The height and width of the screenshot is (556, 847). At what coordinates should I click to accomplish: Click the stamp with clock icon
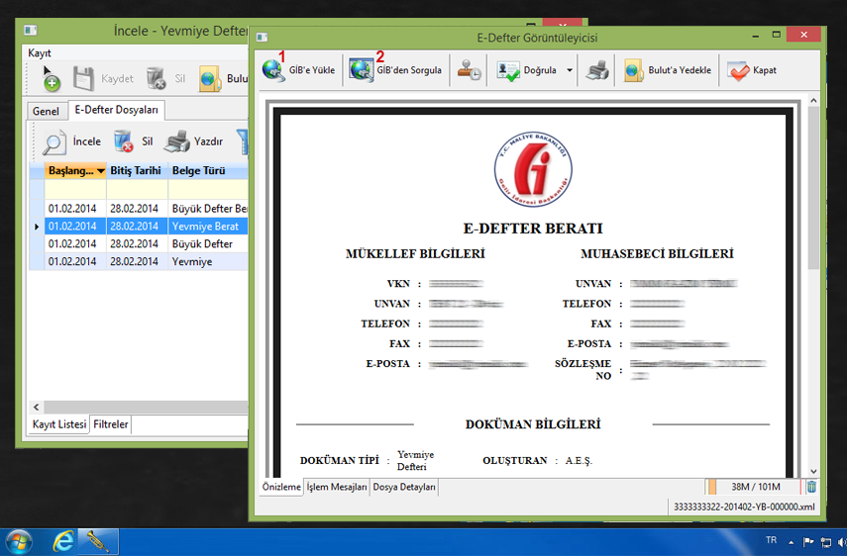469,71
